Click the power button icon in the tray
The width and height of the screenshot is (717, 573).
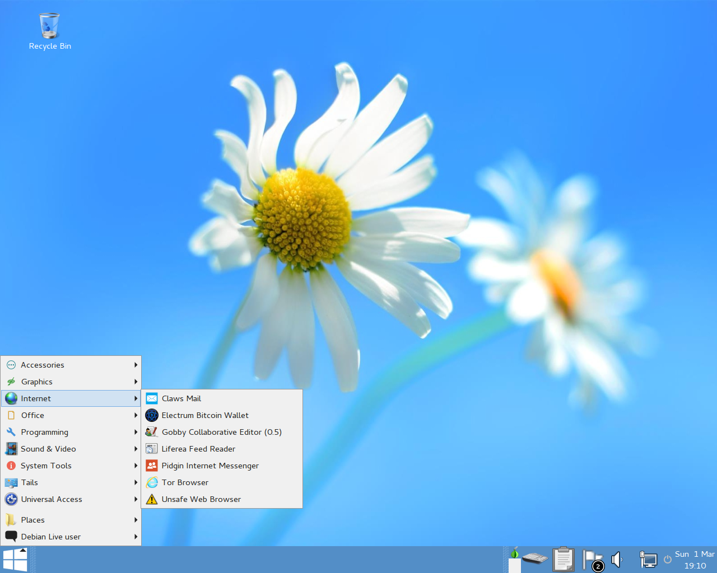668,560
